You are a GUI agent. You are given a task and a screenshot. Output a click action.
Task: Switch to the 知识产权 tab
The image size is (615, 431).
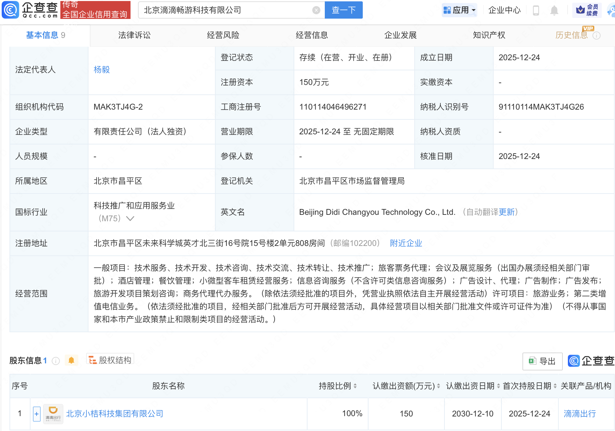(489, 35)
